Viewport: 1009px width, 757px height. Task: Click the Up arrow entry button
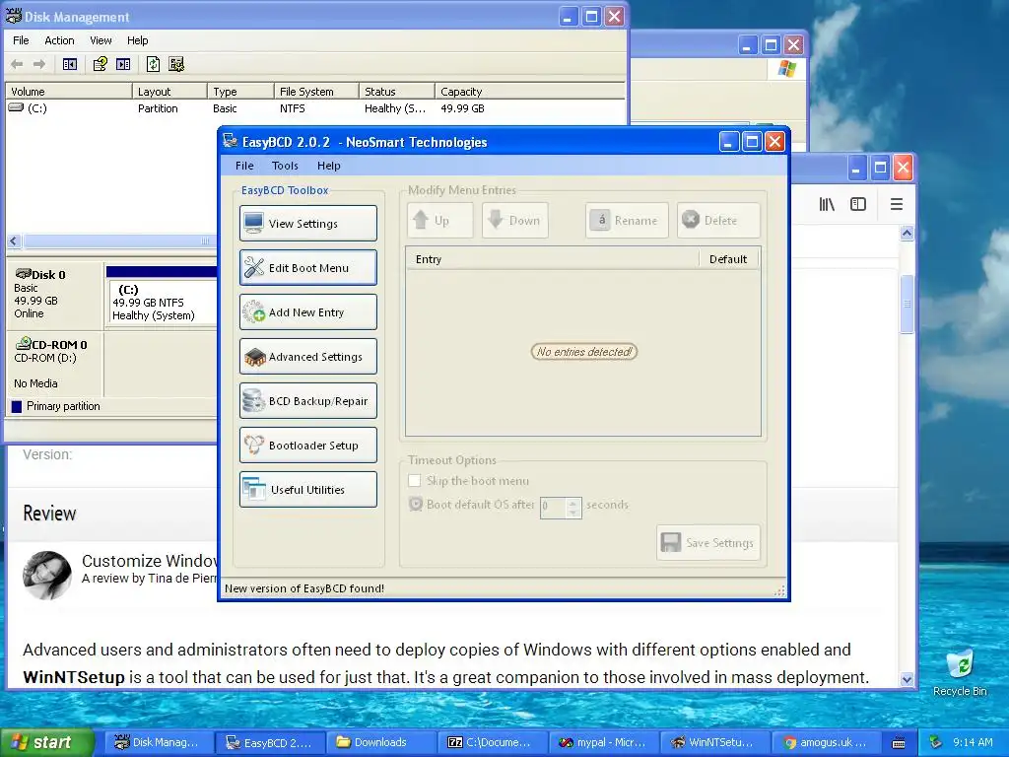coord(440,220)
